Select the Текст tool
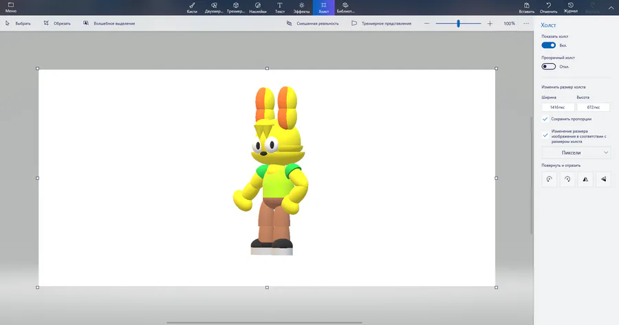 [x=279, y=8]
